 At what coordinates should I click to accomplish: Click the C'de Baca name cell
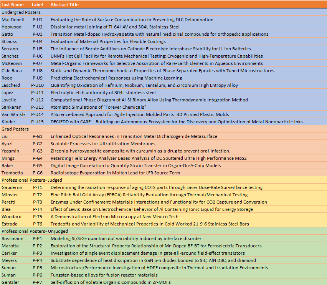tap(13, 71)
